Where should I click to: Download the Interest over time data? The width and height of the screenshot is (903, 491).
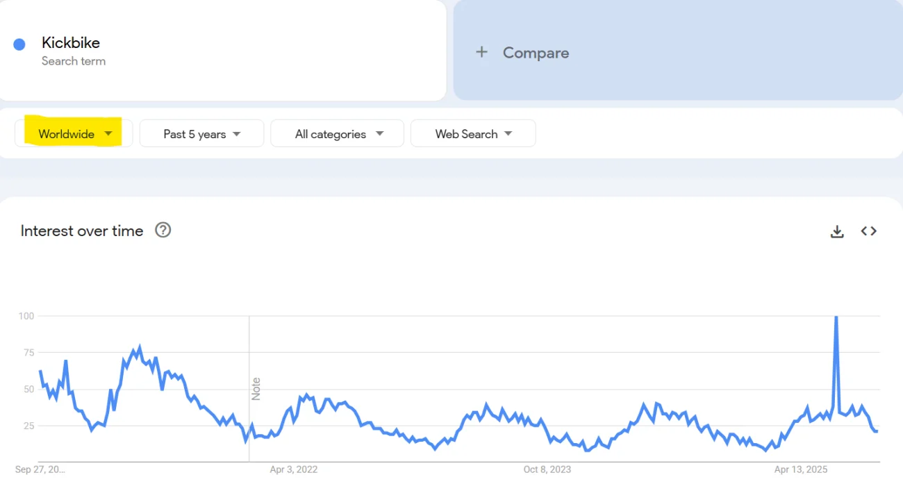(x=837, y=231)
